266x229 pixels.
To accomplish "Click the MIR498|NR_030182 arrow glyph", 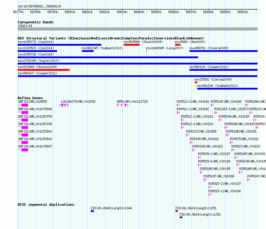I will pos(191,142).
